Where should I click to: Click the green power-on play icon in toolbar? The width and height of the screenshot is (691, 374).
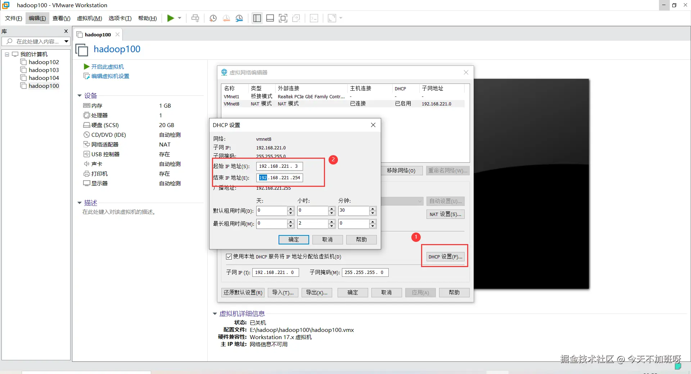pos(171,18)
